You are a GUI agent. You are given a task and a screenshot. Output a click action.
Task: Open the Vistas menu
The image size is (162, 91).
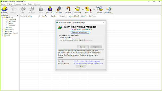[24, 4]
